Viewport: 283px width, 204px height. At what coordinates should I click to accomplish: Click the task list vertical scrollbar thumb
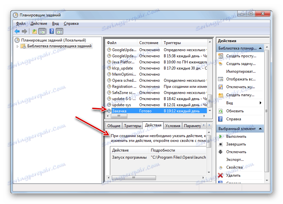point(210,101)
